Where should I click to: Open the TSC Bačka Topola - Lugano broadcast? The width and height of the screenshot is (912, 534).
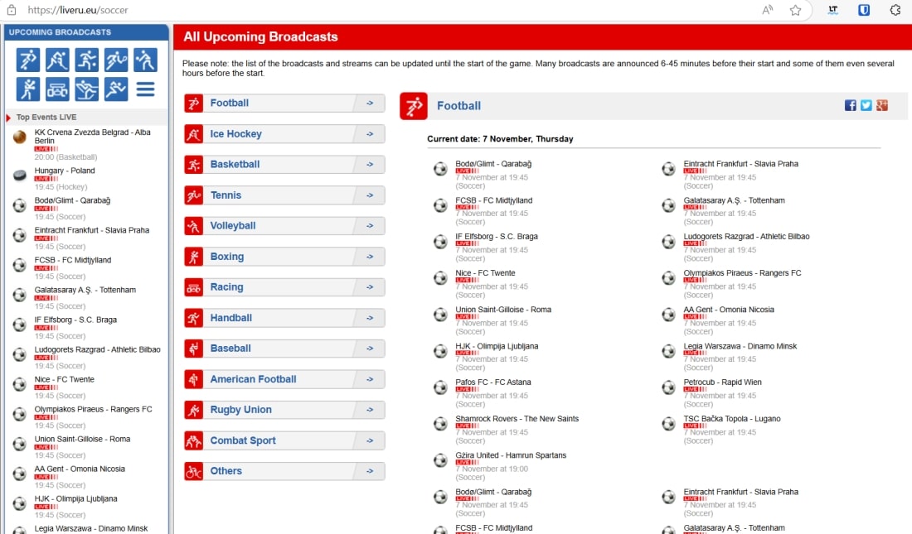(x=732, y=419)
